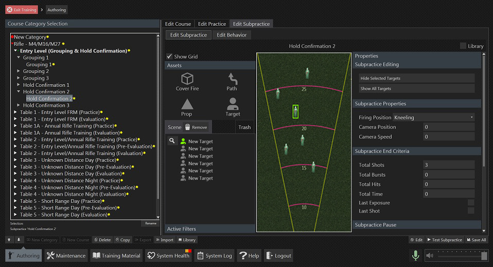The image size is (493, 267).
Task: Pick the Prop asset icon
Action: 187,104
